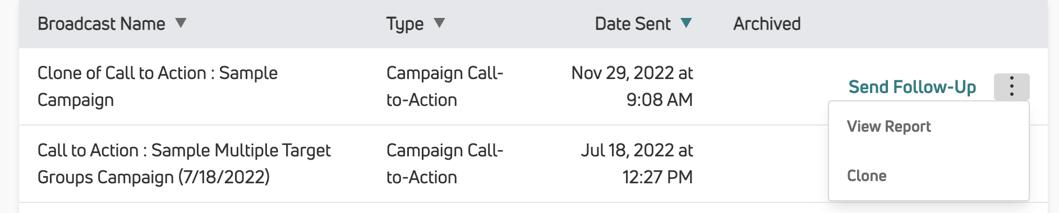The height and width of the screenshot is (213, 1059).
Task: Toggle the teal Date Sent sort arrow
Action: (x=686, y=23)
